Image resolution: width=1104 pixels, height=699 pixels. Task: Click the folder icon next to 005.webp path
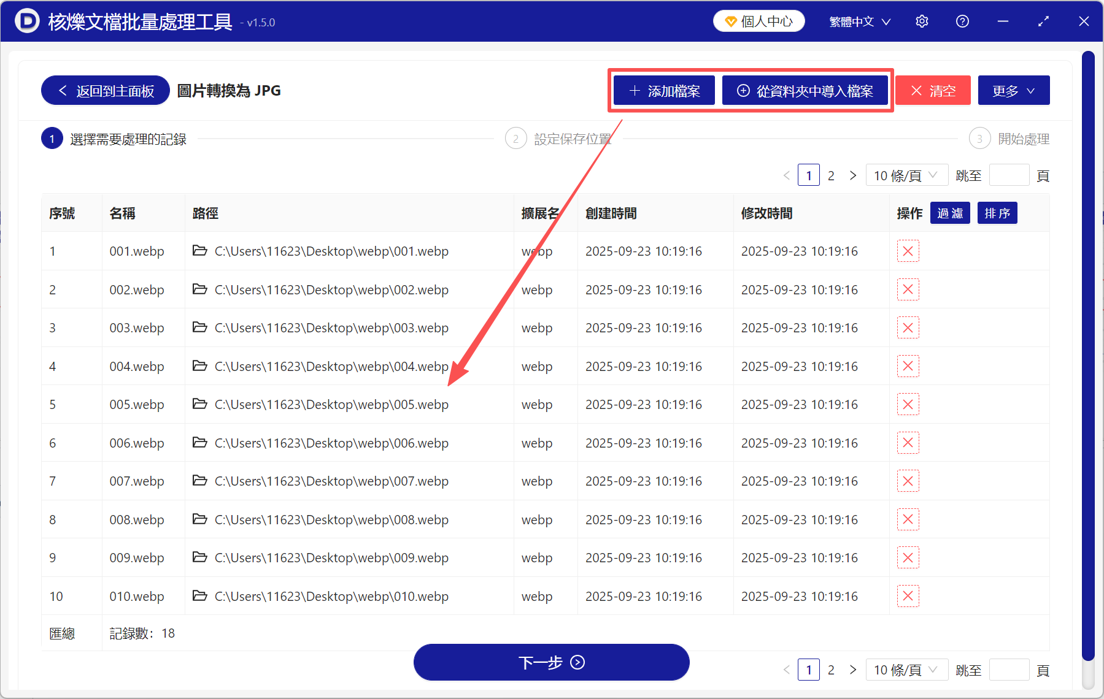200,404
